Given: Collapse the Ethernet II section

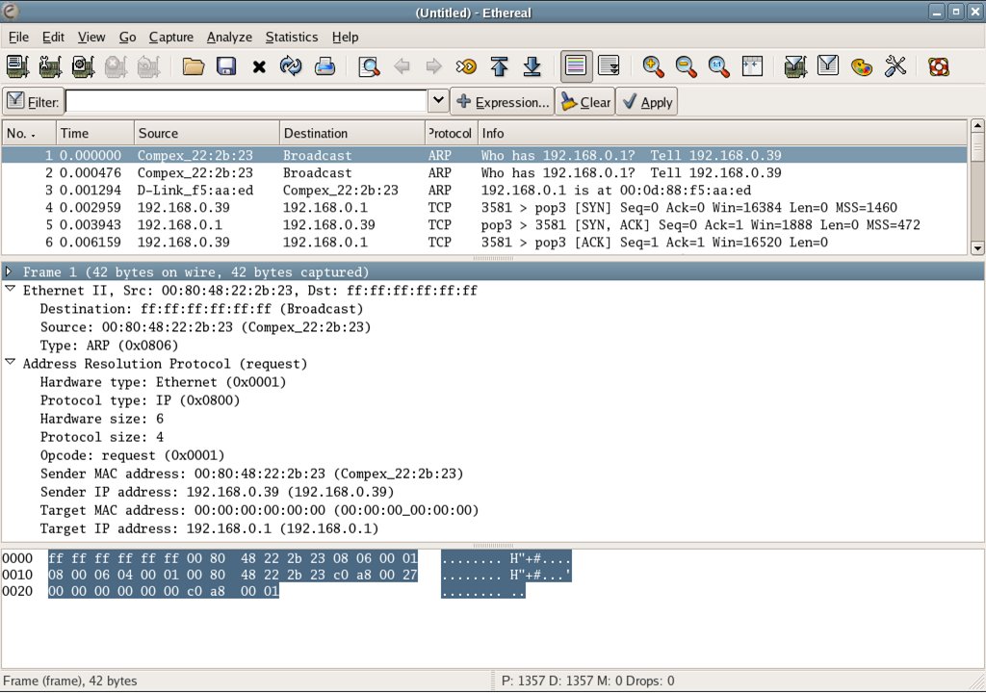Looking at the screenshot, I should 10,290.
